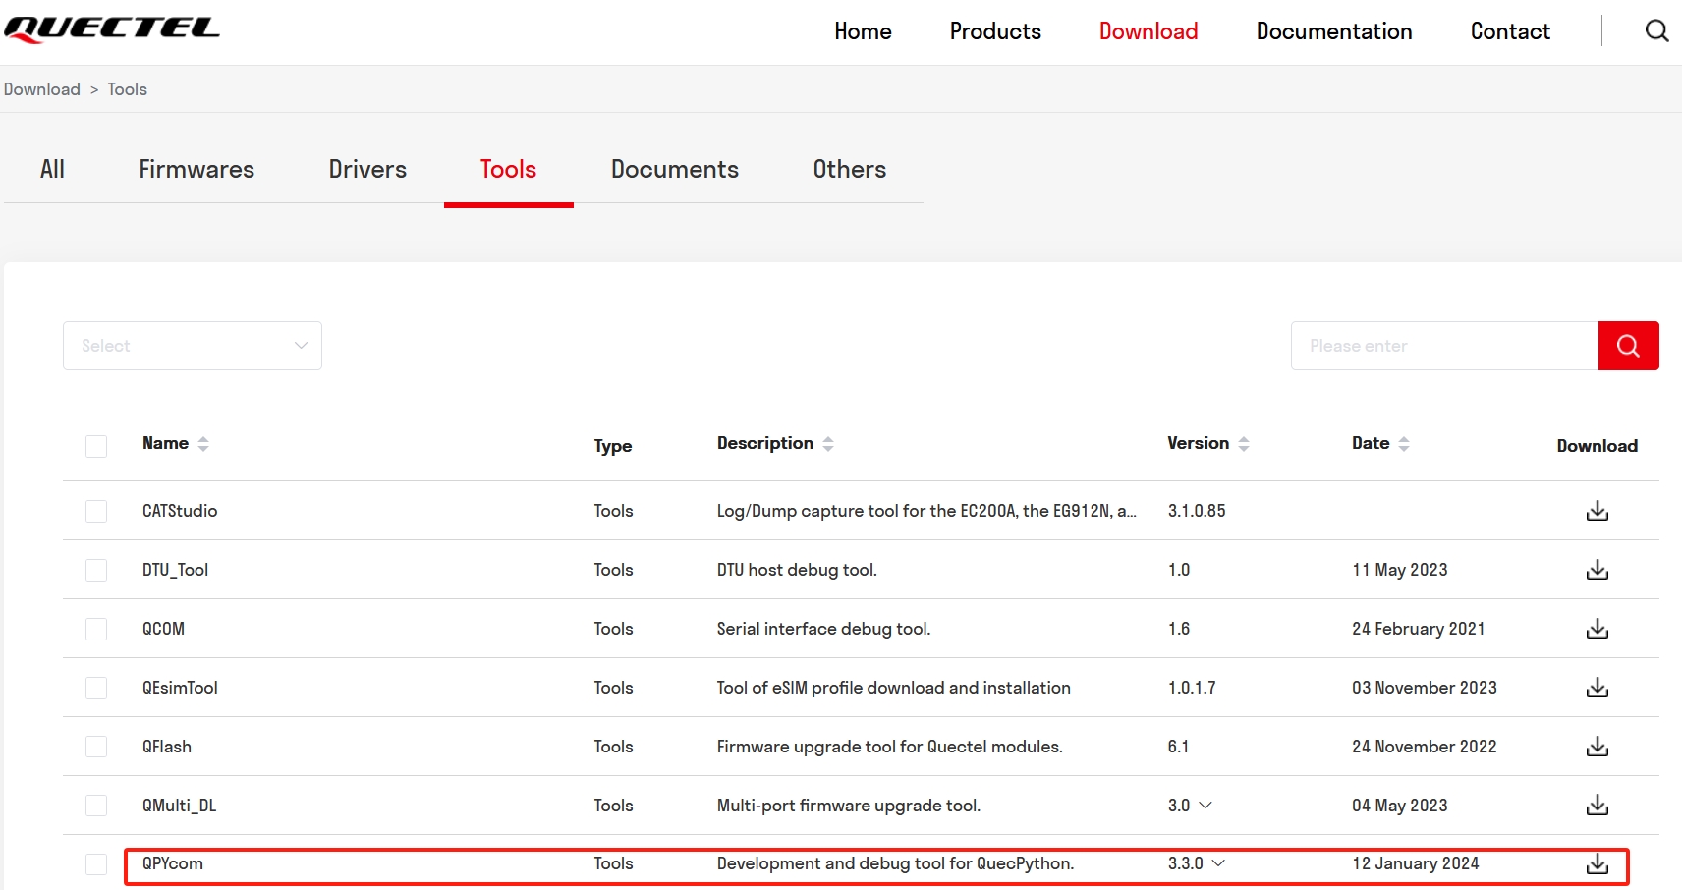The image size is (1682, 890).
Task: Open the site search magnifier icon
Action: pyautogui.click(x=1656, y=31)
